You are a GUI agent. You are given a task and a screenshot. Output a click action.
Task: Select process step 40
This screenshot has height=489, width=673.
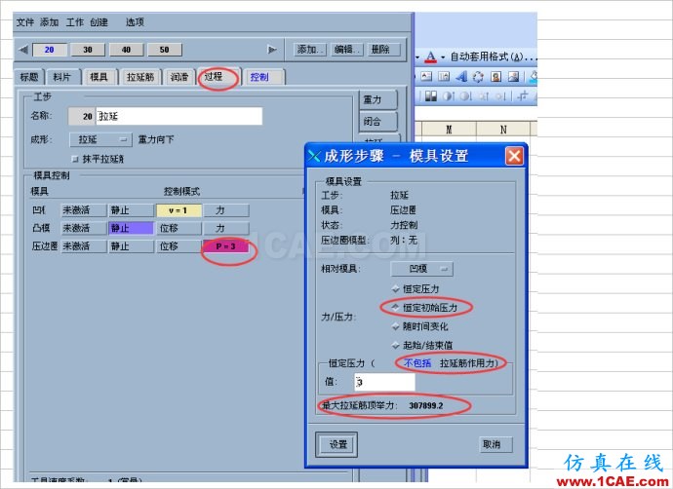point(126,50)
